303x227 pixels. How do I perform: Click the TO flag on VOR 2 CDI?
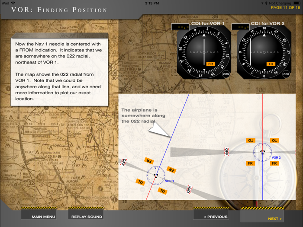271,64
